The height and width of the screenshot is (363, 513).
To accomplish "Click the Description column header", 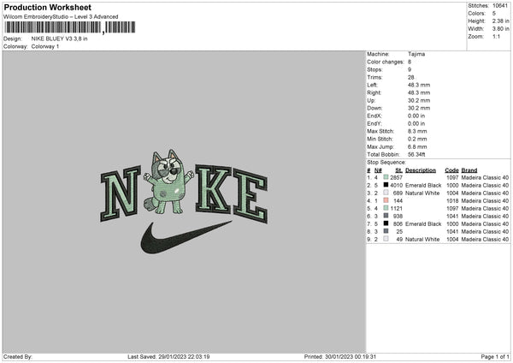I will coord(421,170).
